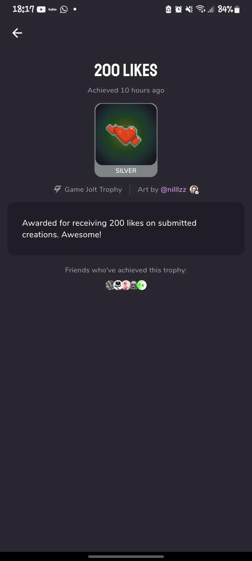The height and width of the screenshot is (561, 252).
Task: Open the @nilllzz artist profile link
Action: [x=173, y=190]
